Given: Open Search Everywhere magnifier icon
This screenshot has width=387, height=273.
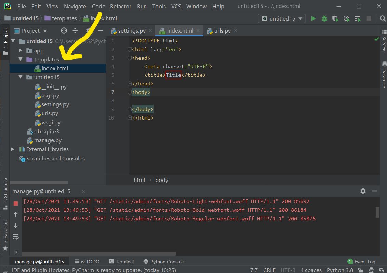Looking at the screenshot, I should click(x=383, y=18).
